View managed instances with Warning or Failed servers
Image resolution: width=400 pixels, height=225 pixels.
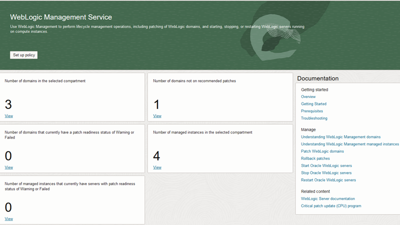click(x=9, y=219)
